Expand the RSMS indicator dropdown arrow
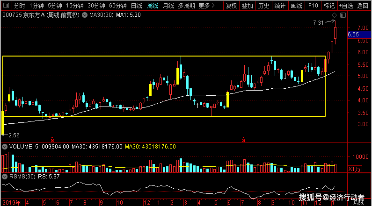This screenshot has width=372, height=206. [x=5, y=177]
